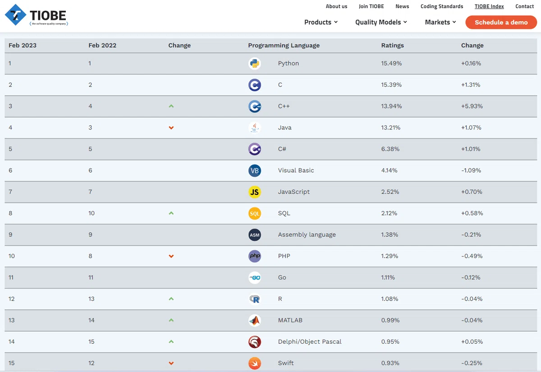Click the red down arrow beside PHP

(171, 256)
